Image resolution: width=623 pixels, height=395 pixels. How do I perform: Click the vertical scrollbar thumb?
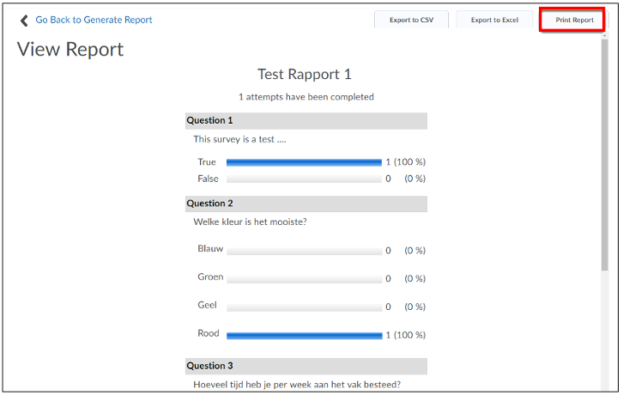click(605, 155)
